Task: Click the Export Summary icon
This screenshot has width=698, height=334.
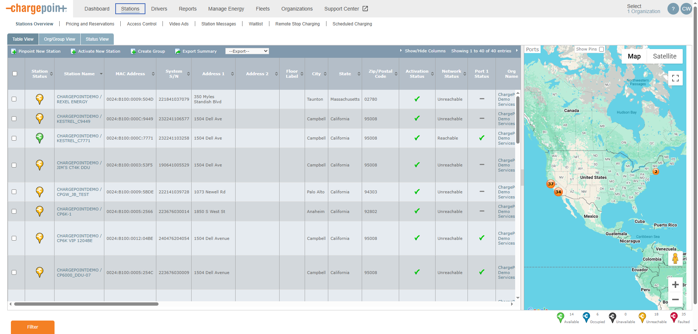Action: (x=177, y=52)
